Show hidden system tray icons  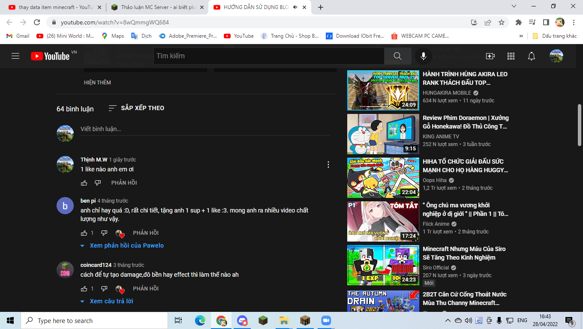coord(448,320)
